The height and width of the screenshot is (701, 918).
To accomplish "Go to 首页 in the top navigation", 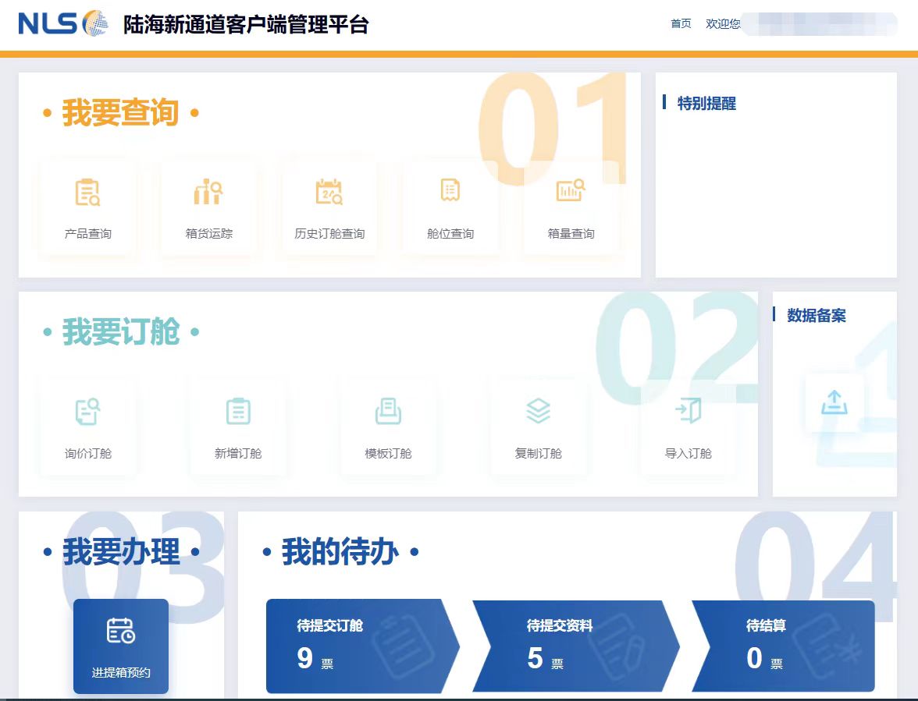I will coord(680,24).
